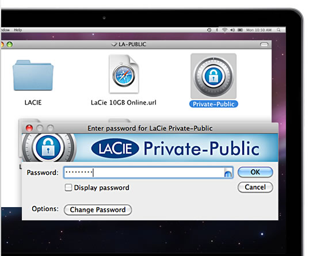
Task: Click the battery status icon
Action: pos(240,30)
